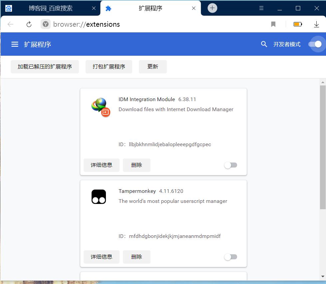Refresh the current page
Screen dimensions: 326x284
[x=29, y=24]
